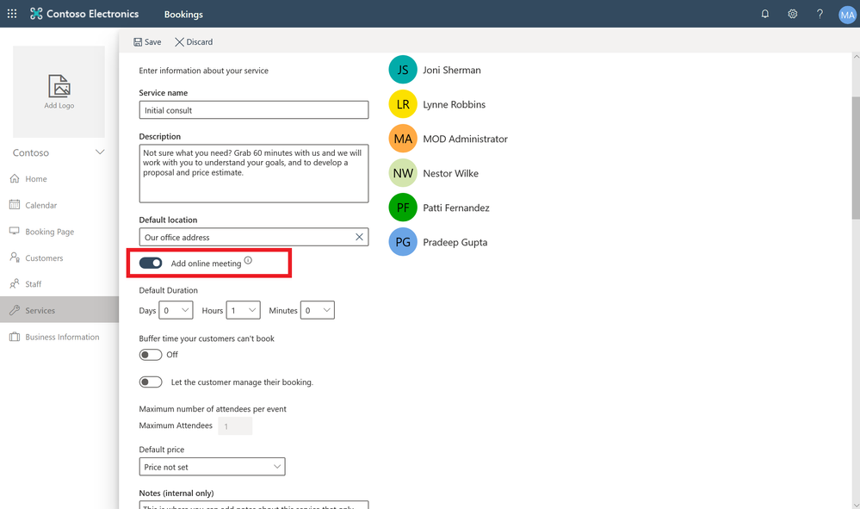
Task: Open Booking Page from sidebar
Action: coord(59,232)
